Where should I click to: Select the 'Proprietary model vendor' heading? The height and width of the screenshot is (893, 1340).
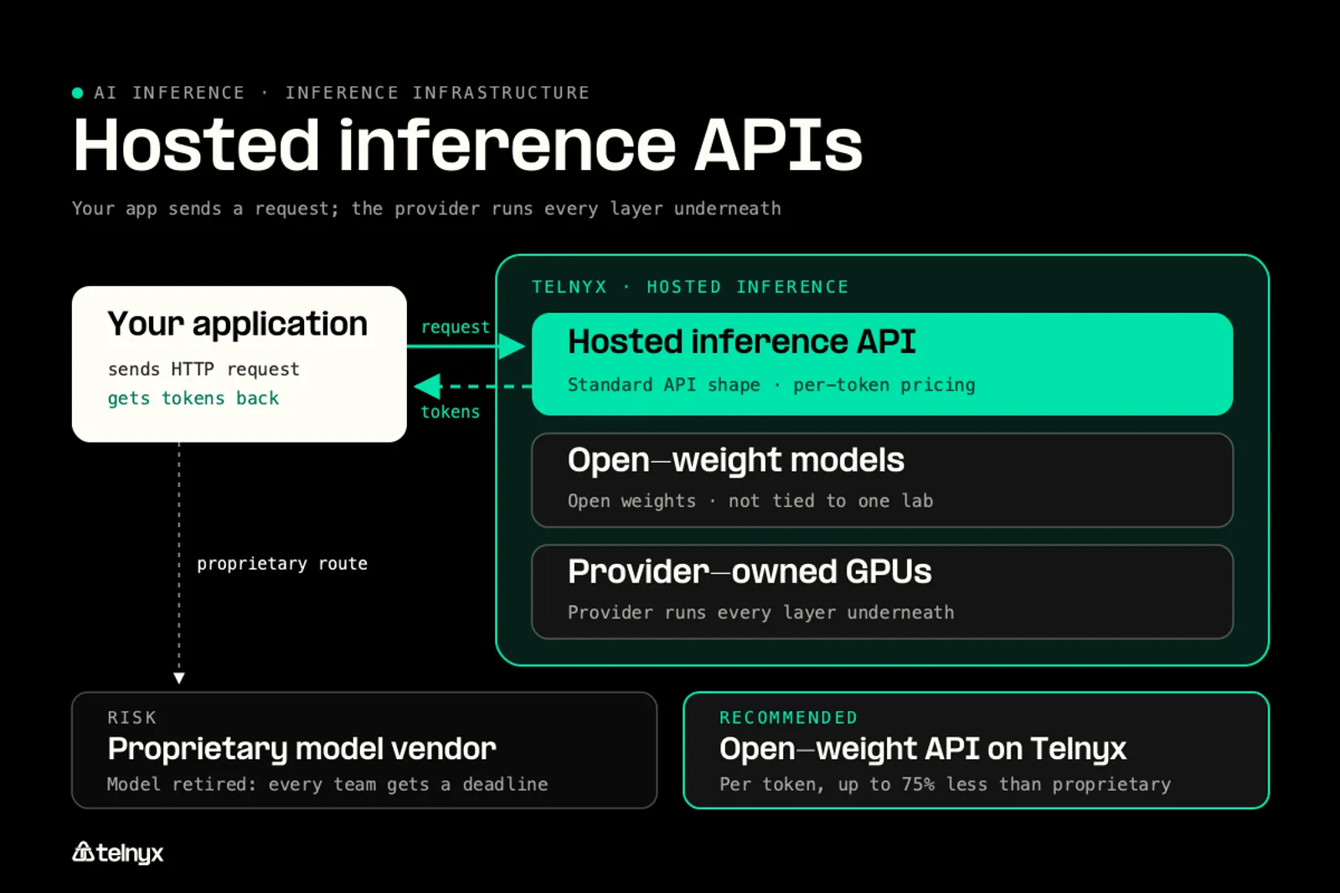point(301,749)
